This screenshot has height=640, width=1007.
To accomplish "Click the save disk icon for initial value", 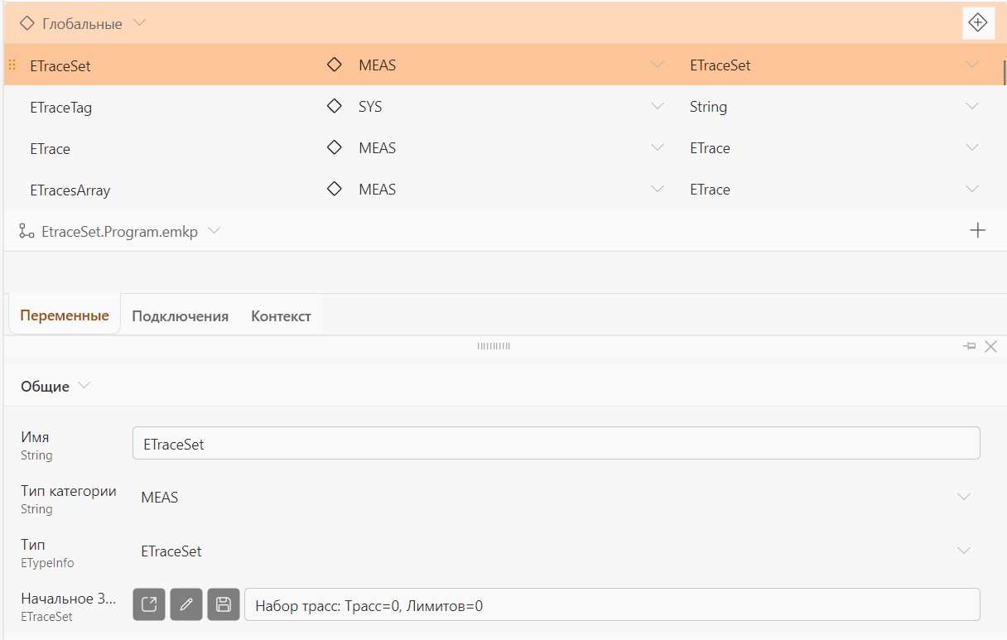I will 223,604.
